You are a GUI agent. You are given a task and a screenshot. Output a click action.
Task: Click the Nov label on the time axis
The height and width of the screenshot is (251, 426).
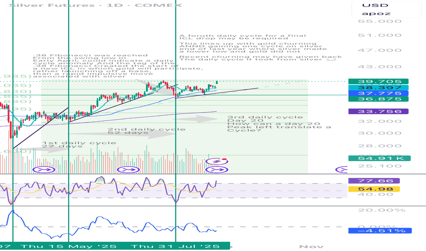[311, 246]
